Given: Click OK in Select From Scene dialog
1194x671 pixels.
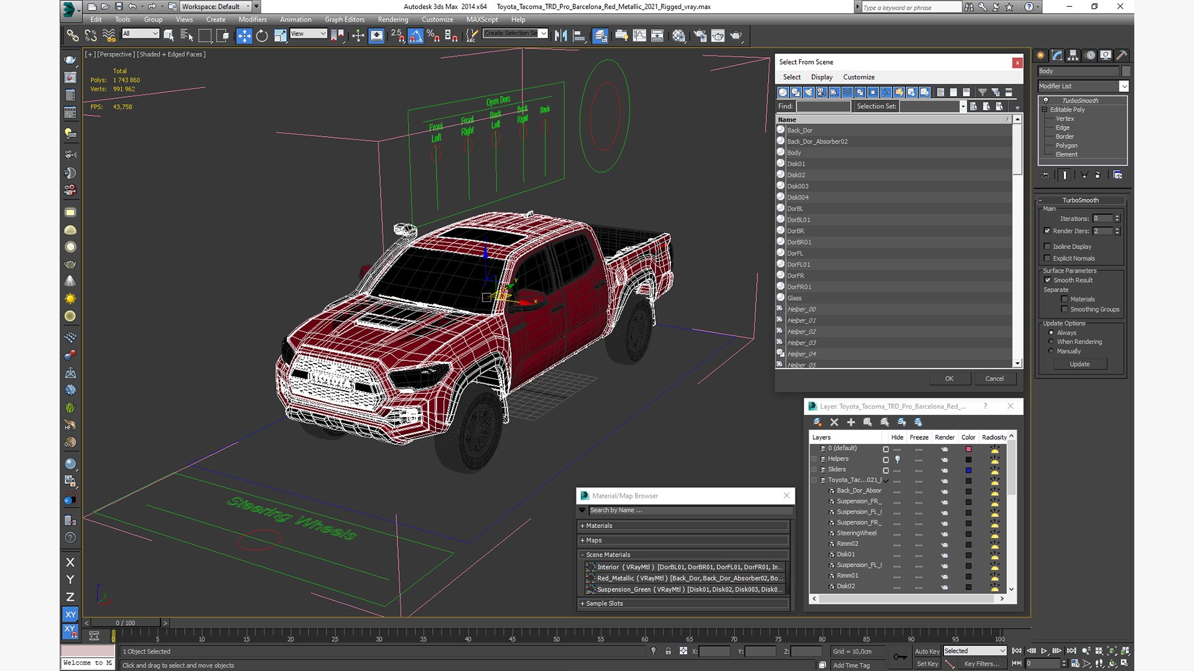Looking at the screenshot, I should pyautogui.click(x=949, y=378).
